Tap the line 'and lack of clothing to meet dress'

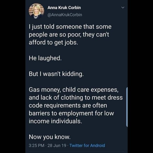tap(76, 97)
